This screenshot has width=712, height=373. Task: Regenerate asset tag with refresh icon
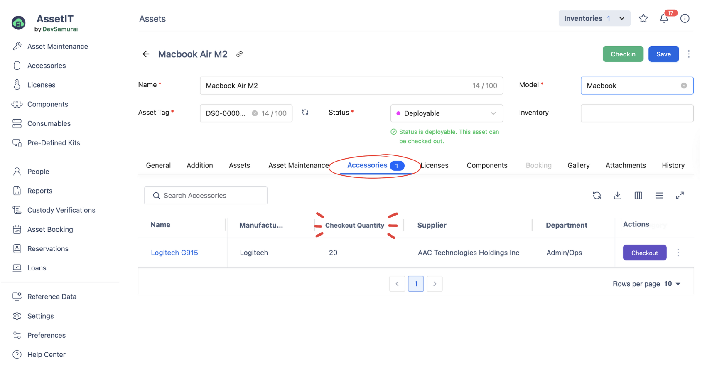point(305,113)
